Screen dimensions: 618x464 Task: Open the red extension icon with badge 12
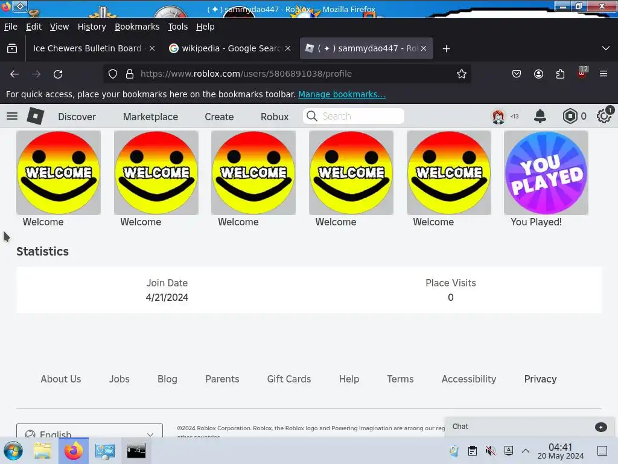(x=582, y=73)
